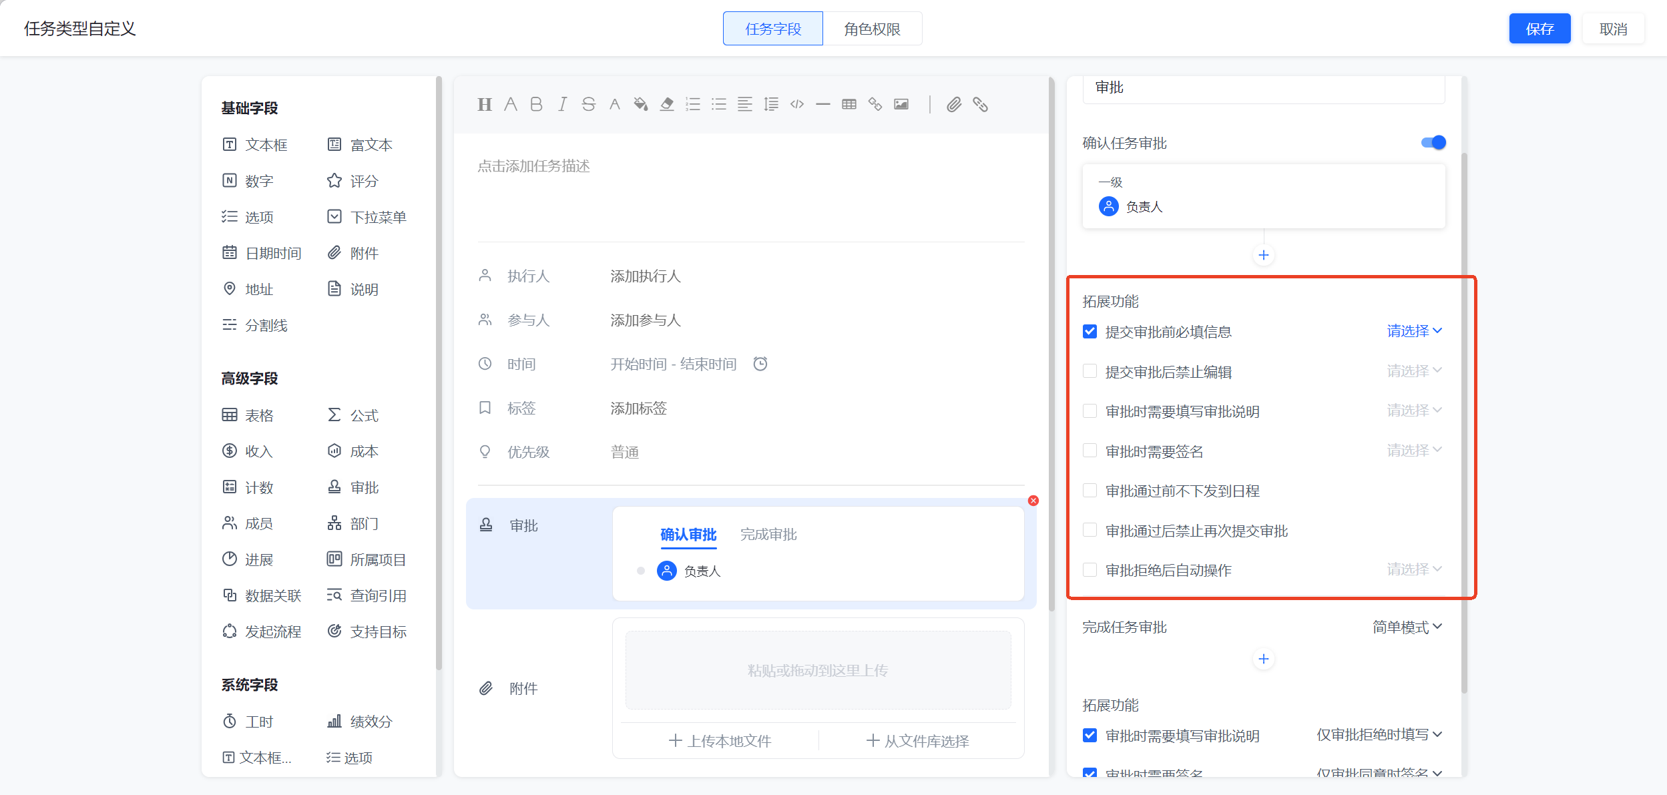Viewport: 1667px width, 795px height.
Task: Open 请选择 dropdown for 提交审批前必填信息
Action: click(x=1415, y=331)
